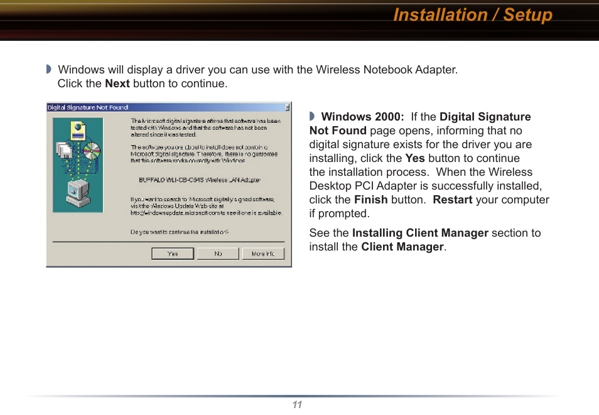Click the 'Installing Client Manager' bold text
The image size is (599, 415).
tap(420, 233)
